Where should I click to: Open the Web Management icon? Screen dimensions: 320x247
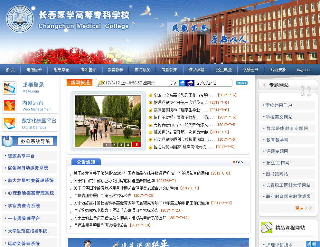click(10, 105)
